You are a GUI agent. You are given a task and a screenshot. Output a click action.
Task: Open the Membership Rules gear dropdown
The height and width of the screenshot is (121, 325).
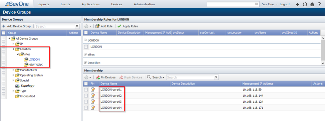88,26
